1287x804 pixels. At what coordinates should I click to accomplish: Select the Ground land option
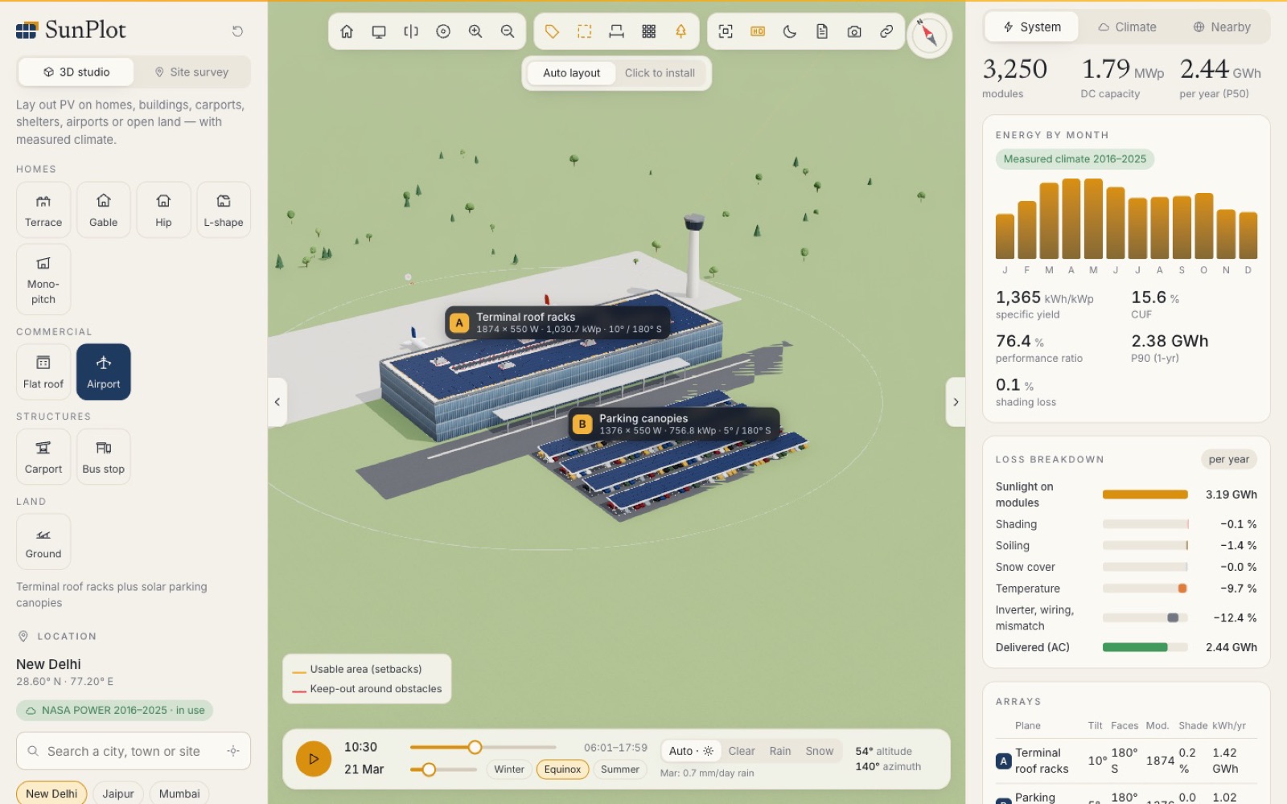tap(43, 541)
